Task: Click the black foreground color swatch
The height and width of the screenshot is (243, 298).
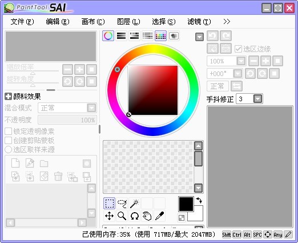Action: click(186, 204)
